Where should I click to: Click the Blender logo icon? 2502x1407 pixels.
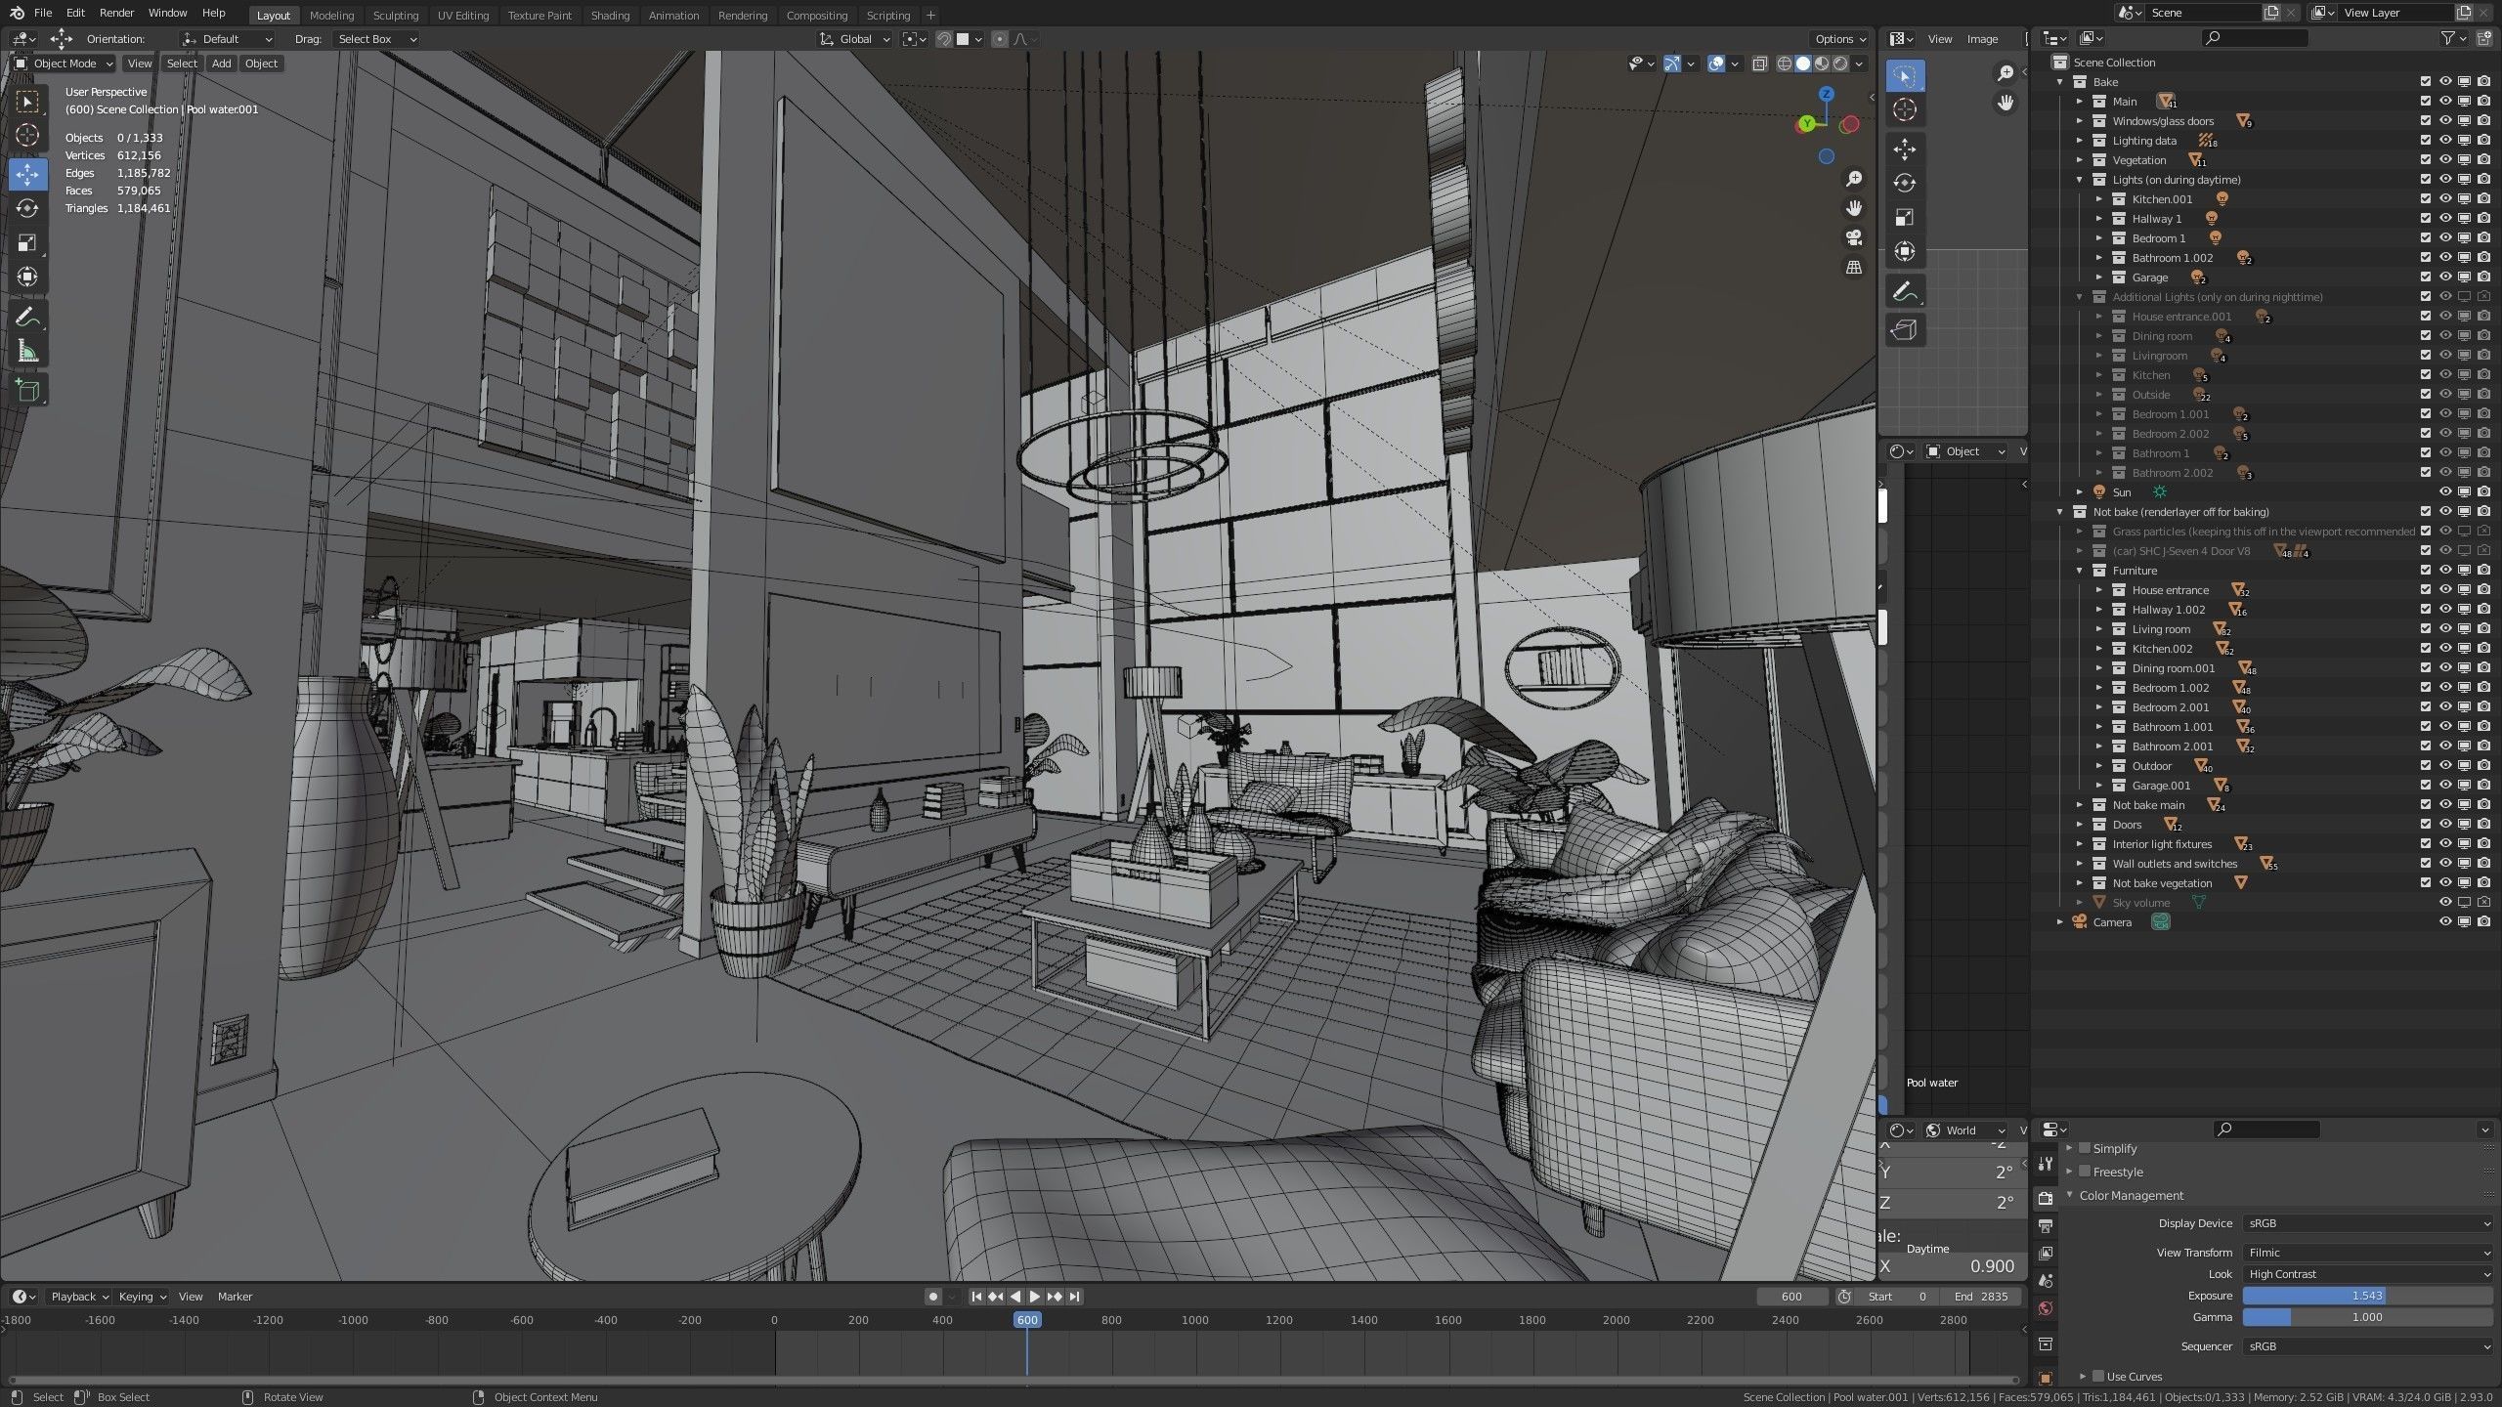coord(17,13)
